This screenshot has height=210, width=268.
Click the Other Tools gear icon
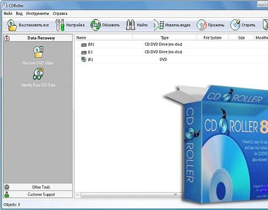[x=7, y=187]
